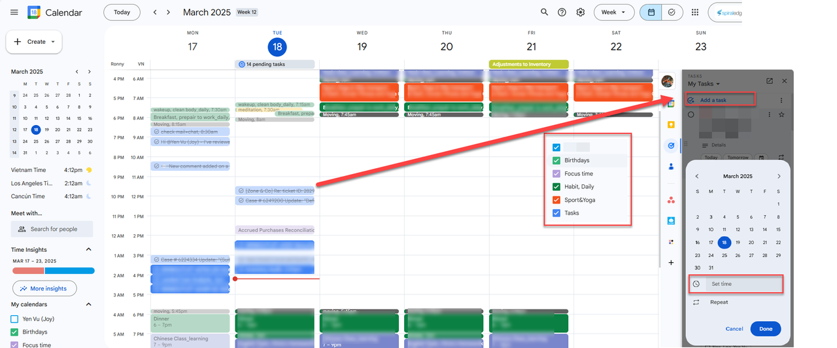Open the search magnifier icon
837x348 pixels.
tap(544, 12)
